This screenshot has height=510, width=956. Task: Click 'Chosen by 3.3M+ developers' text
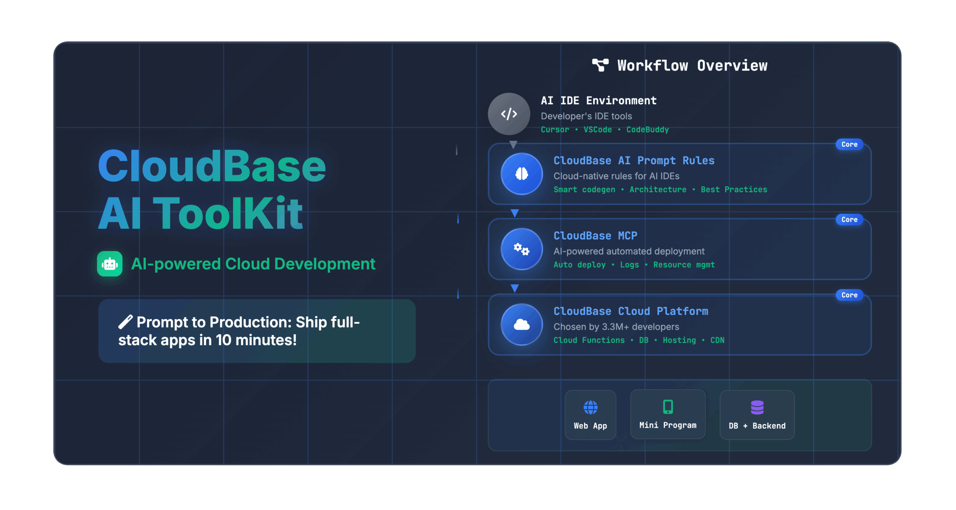pyautogui.click(x=616, y=327)
